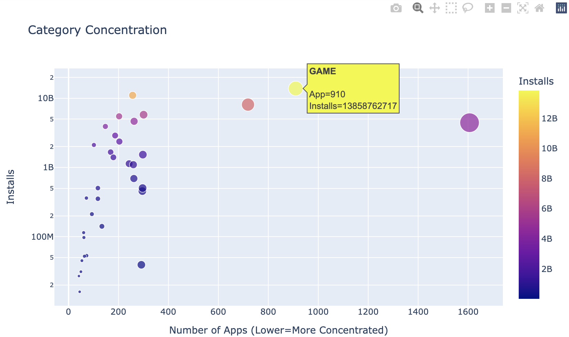Select the Box Select tool

[451, 8]
